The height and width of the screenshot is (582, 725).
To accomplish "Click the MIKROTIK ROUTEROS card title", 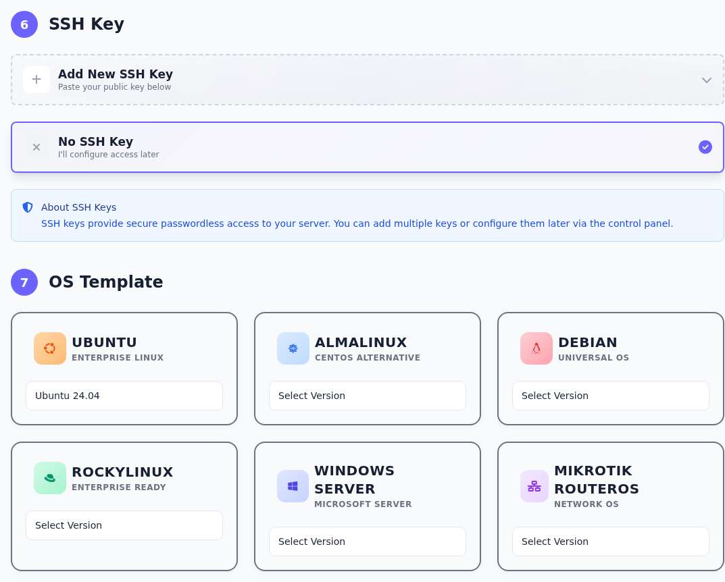I will pos(597,479).
